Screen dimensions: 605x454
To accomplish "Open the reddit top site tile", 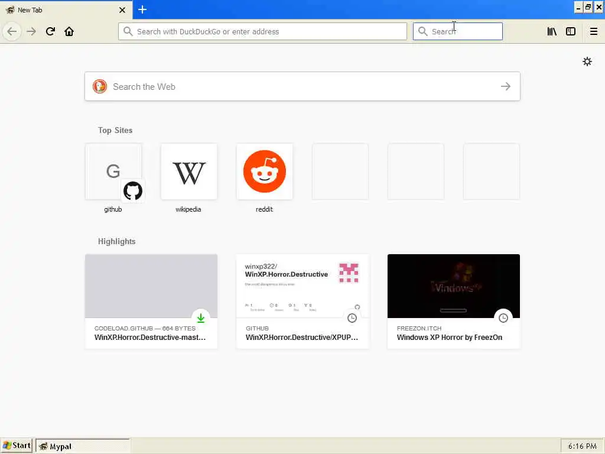I will coord(265,172).
